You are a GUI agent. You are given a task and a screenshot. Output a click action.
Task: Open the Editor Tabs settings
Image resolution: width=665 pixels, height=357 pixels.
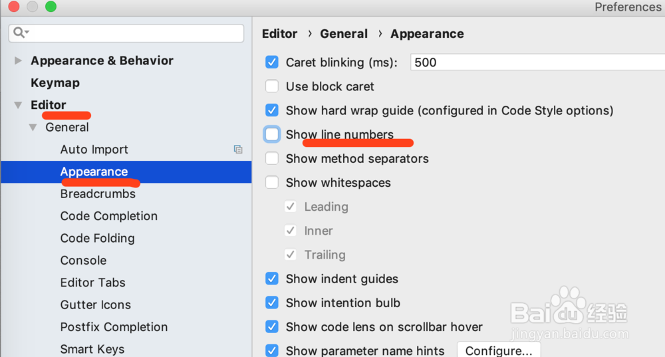92,283
